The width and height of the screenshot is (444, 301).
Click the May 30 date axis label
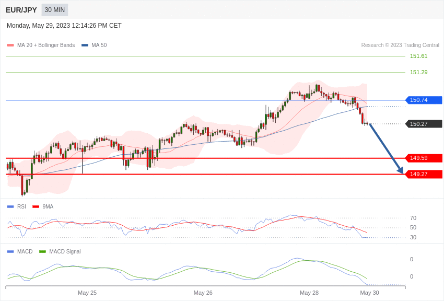pyautogui.click(x=369, y=293)
